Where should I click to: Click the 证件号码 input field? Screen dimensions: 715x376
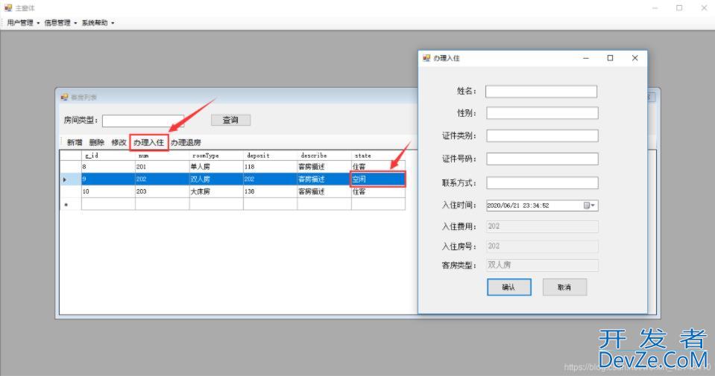(x=542, y=159)
